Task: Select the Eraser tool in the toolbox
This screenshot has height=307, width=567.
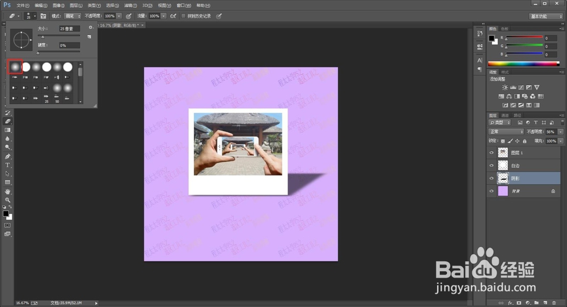Action: tap(7, 121)
